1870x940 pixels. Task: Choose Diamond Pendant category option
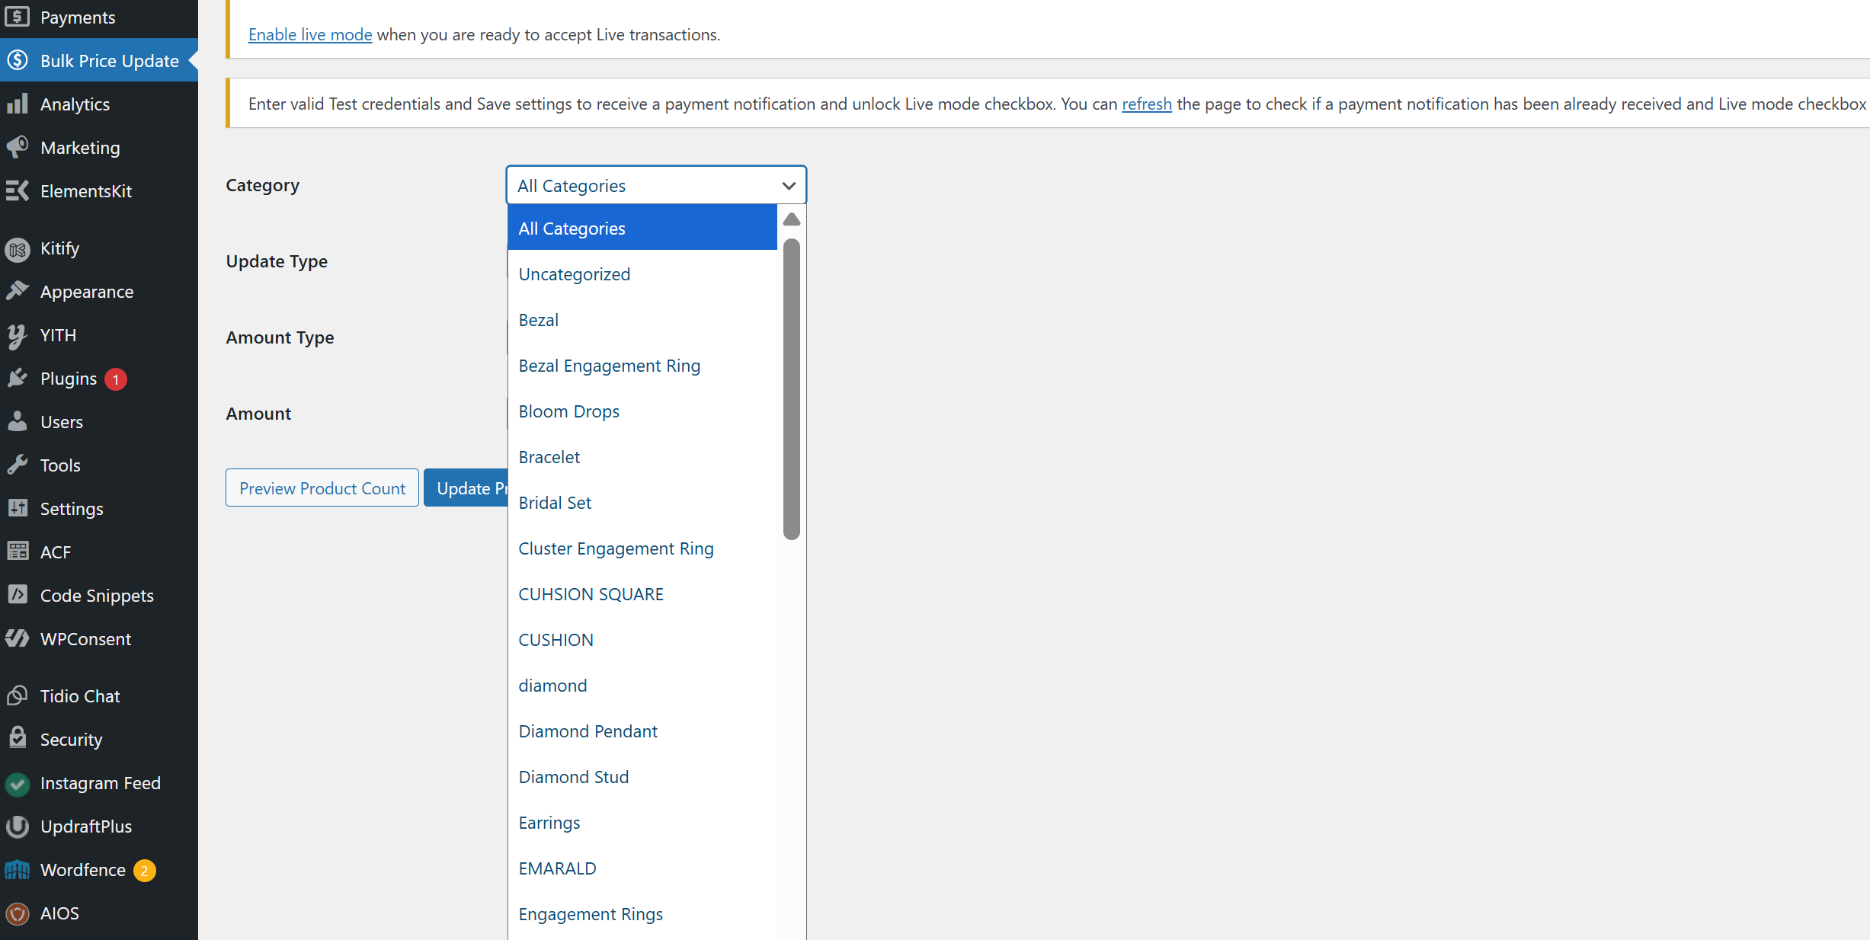(x=588, y=731)
